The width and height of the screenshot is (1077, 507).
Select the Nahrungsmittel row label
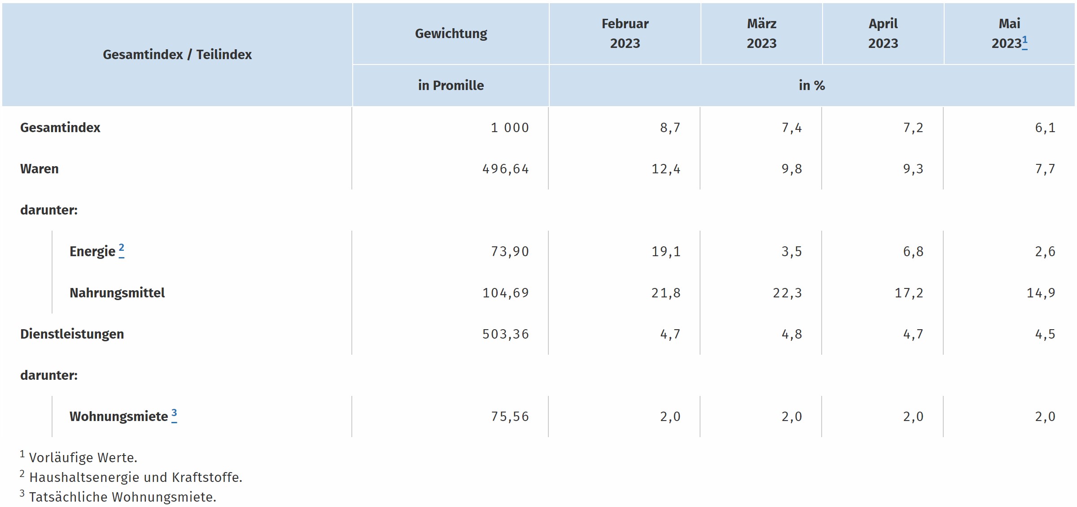point(117,293)
